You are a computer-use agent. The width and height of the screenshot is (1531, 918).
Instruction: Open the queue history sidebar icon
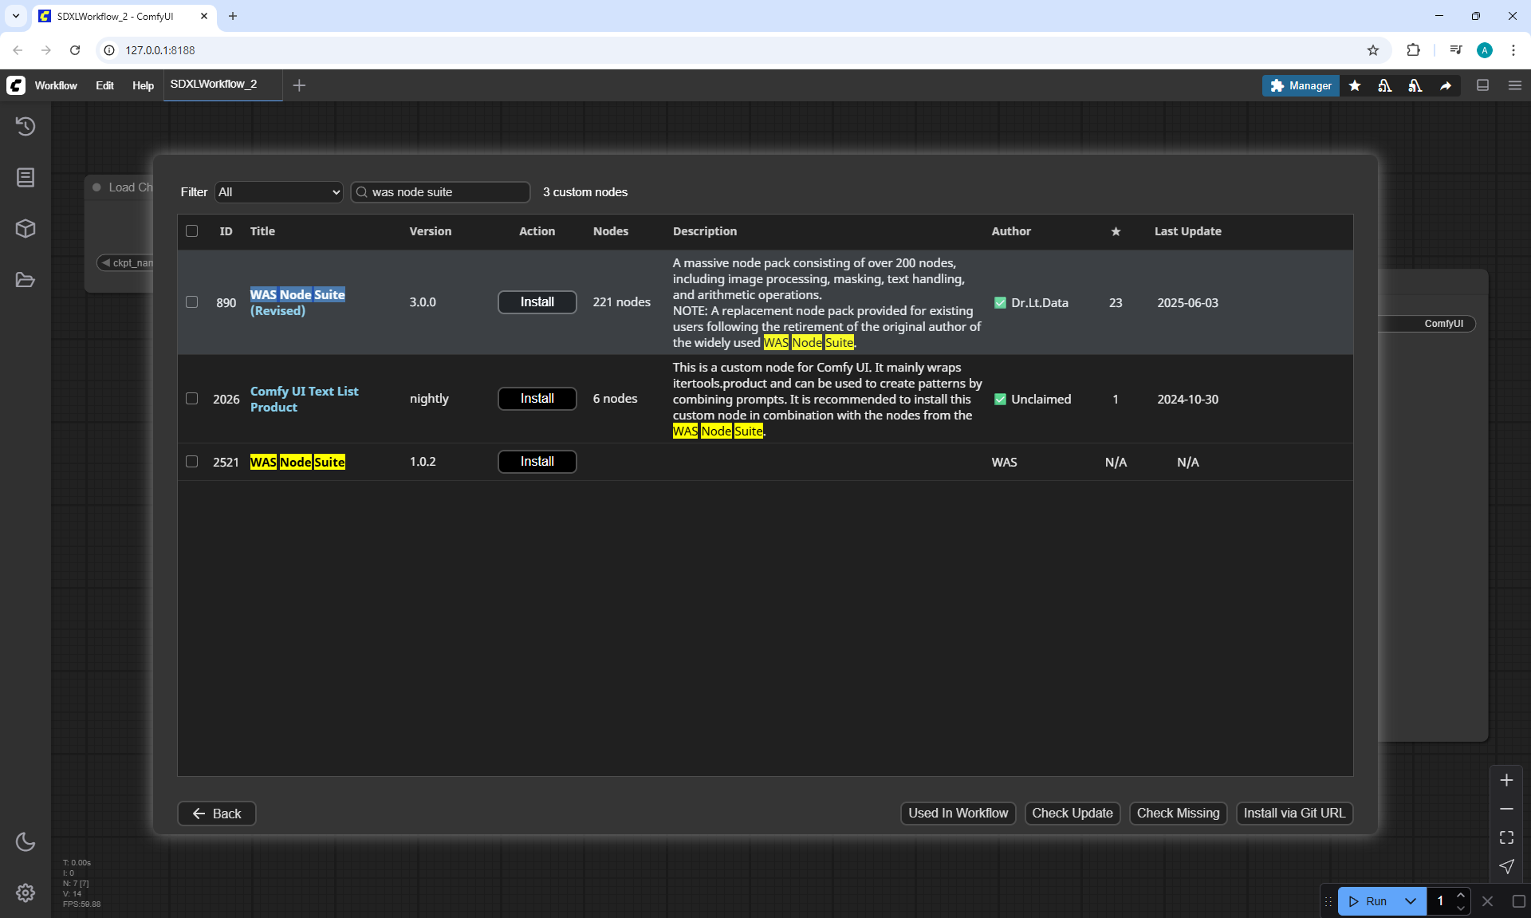(26, 126)
